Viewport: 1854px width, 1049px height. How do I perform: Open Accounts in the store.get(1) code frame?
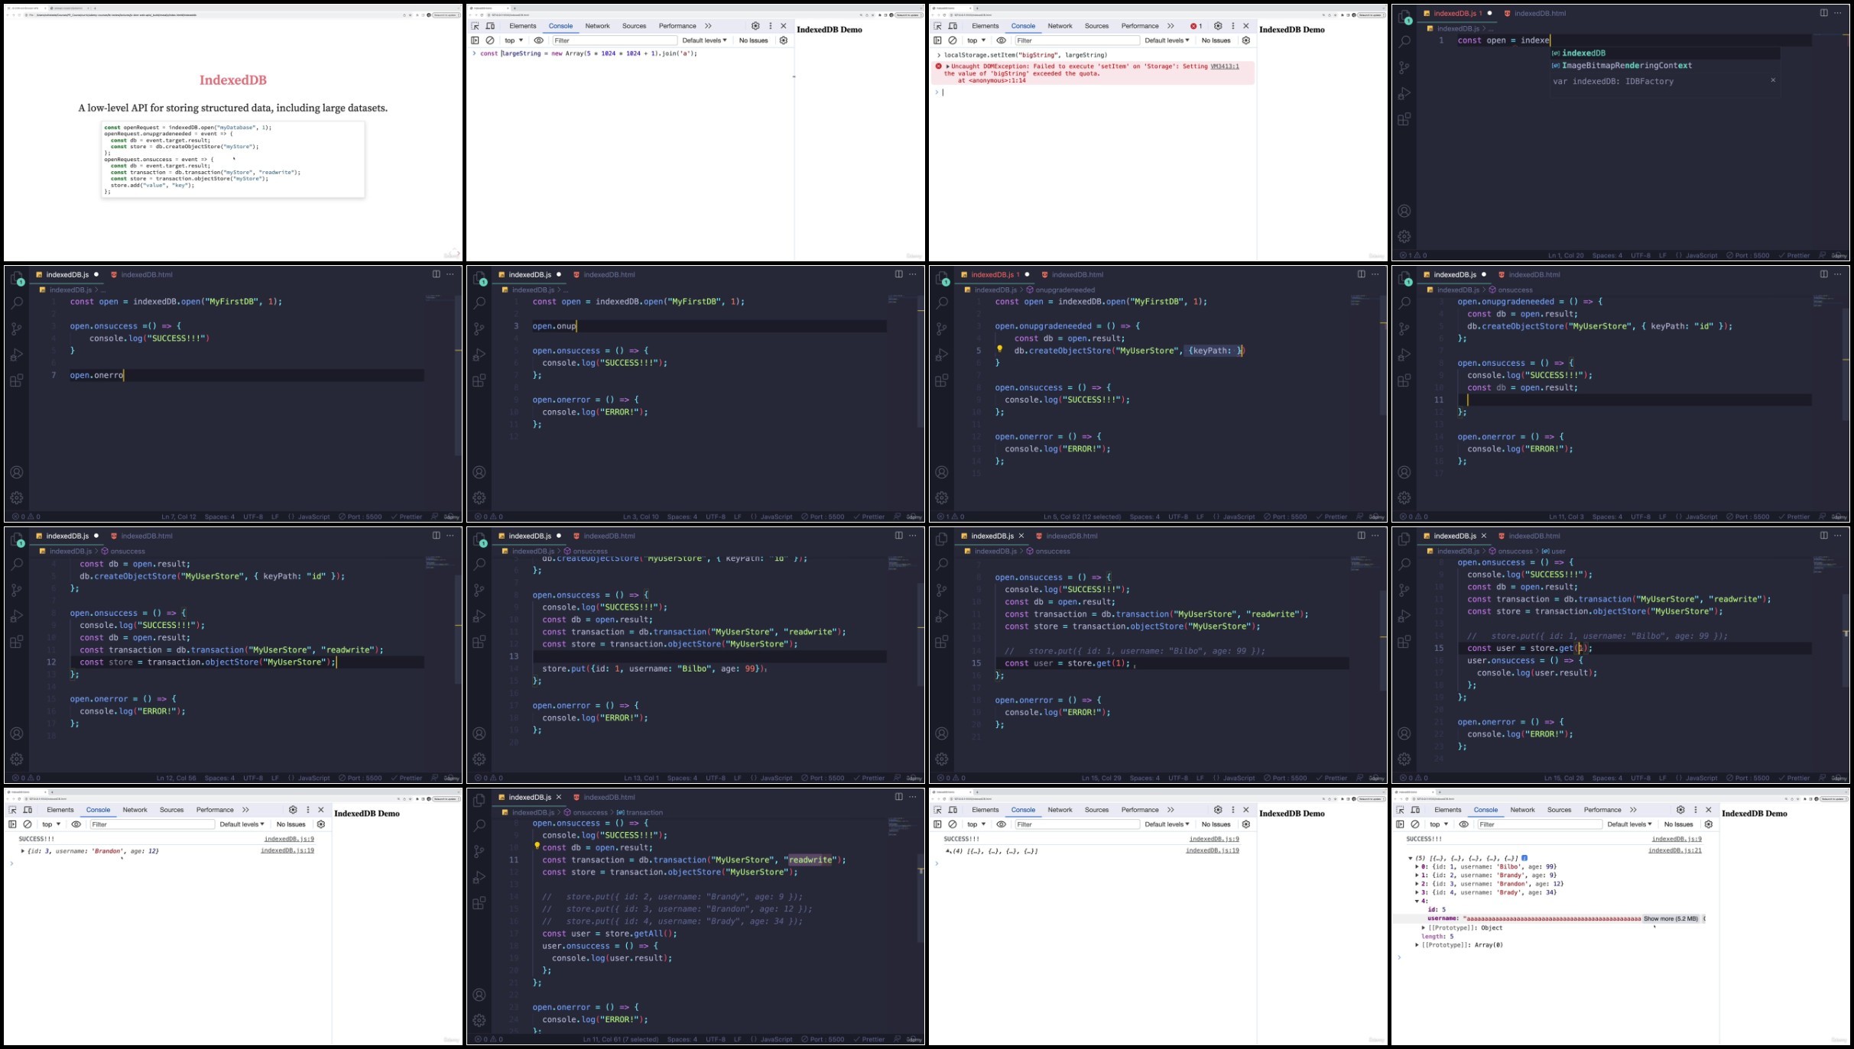942,733
